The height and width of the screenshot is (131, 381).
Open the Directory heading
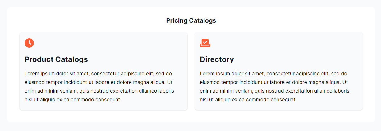pos(217,59)
